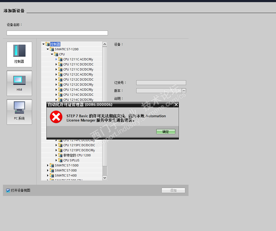Screen dimensions: 276x231
Task: Collapse the 控制器 root tree node
Action: click(x=43, y=44)
